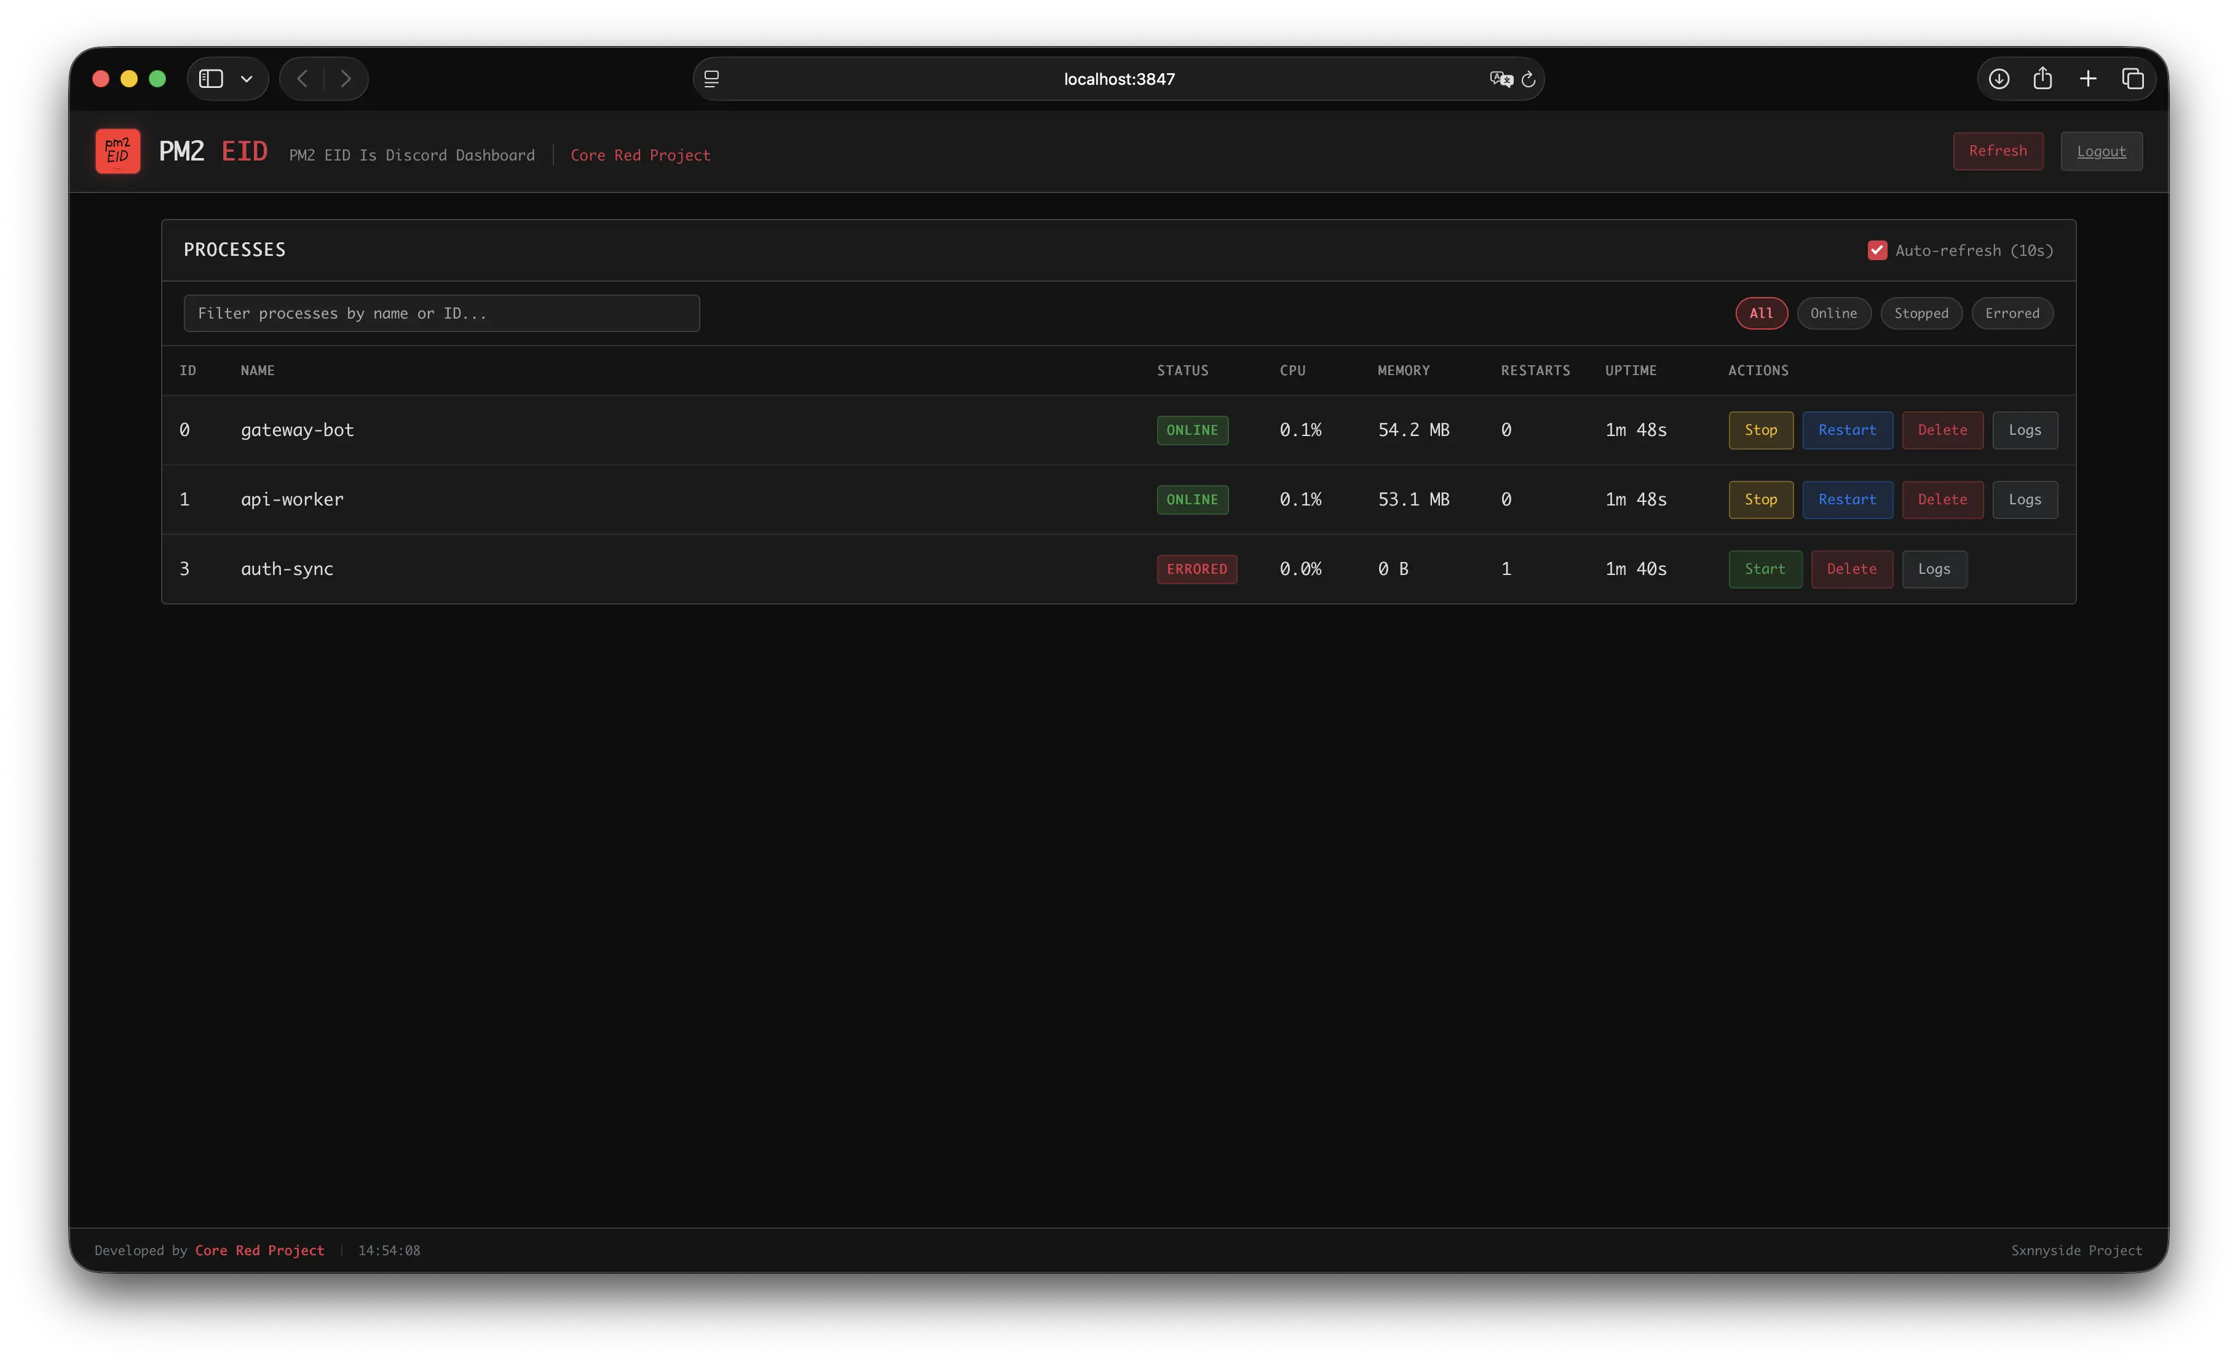Viewport: 2238px width, 1364px height.
Task: Focus the Filter processes search field
Action: pos(441,314)
